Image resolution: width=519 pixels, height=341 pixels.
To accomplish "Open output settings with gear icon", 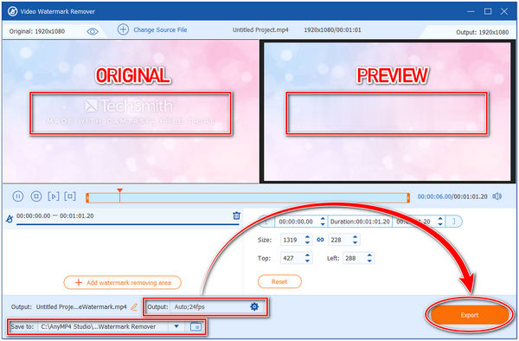I will [x=254, y=306].
